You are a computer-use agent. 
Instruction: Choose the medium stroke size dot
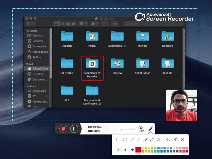pyautogui.click(x=125, y=150)
